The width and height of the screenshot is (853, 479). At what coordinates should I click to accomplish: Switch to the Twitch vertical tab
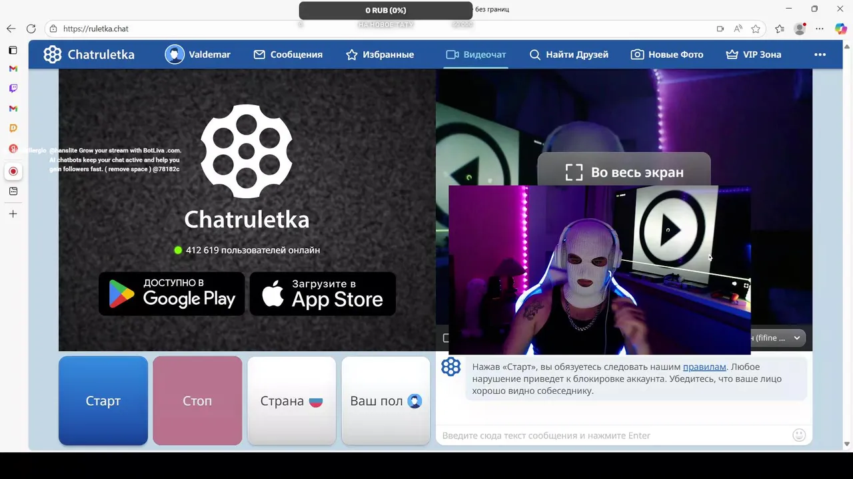[x=13, y=88]
